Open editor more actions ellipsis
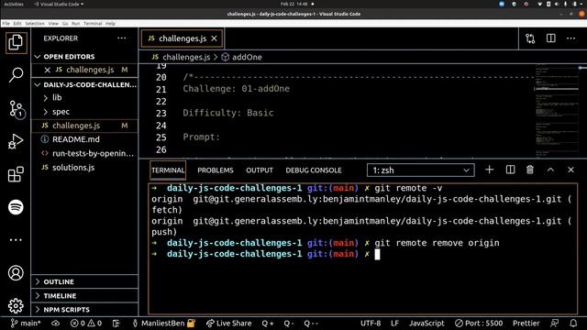 tap(570, 38)
